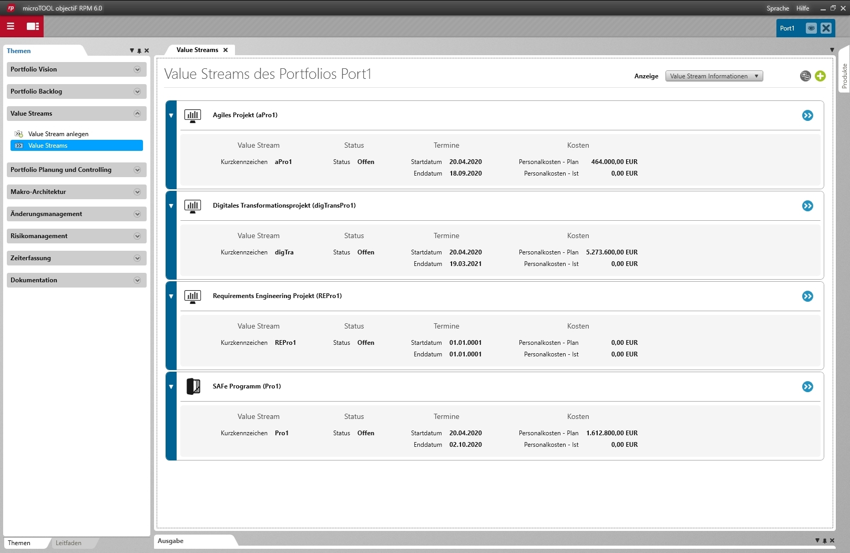Open the SAFe Programm double-arrow icon
Screen dimensions: 850x553
(808, 387)
